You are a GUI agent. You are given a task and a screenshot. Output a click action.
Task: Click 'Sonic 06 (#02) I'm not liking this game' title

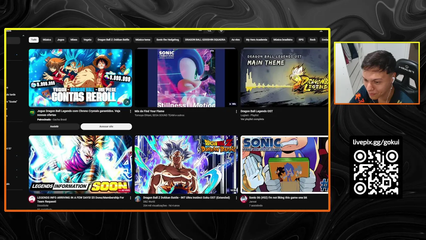278,198
